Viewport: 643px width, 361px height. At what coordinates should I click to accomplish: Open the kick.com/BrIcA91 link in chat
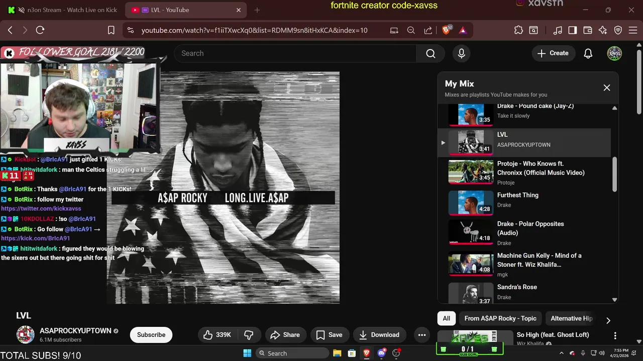[x=36, y=238]
